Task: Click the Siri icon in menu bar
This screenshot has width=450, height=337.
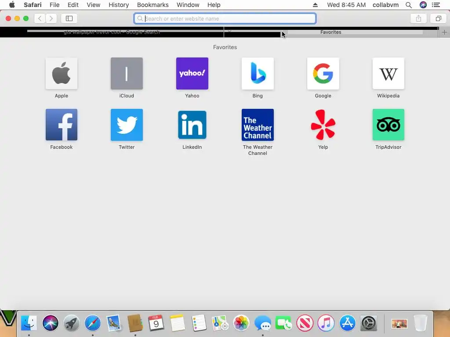Action: (423, 5)
